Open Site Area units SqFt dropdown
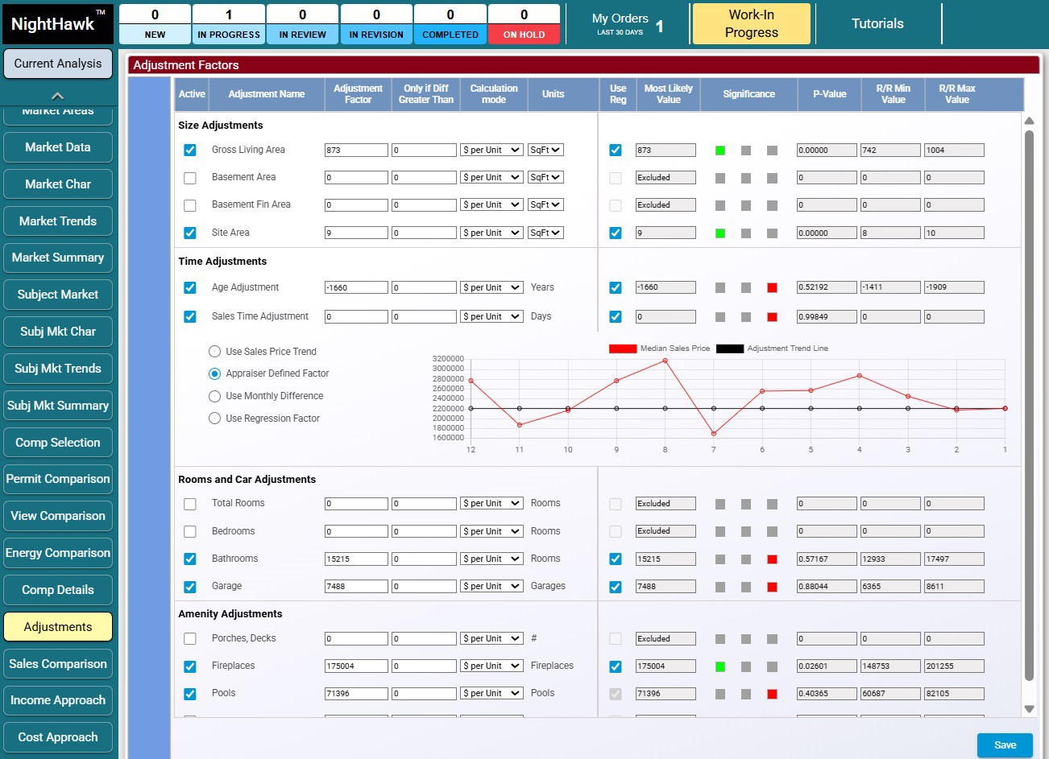 pyautogui.click(x=545, y=233)
